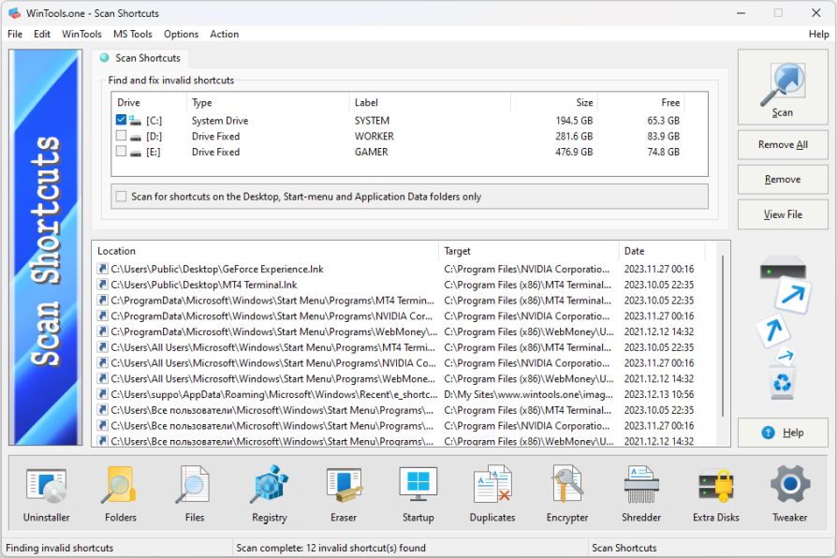Viewport: 837px width, 558px height.
Task: Check the D: drive checkbox
Action: 121,136
